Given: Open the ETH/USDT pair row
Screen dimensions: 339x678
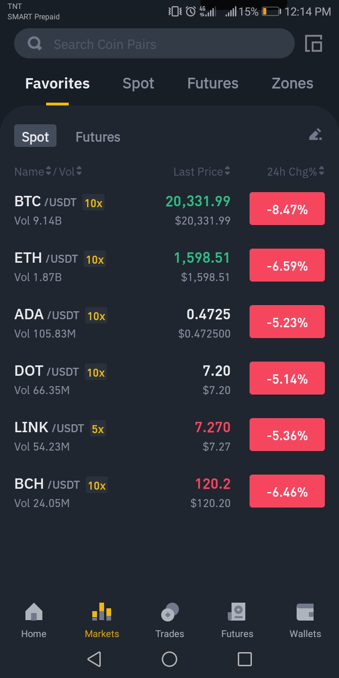Looking at the screenshot, I should [x=169, y=266].
